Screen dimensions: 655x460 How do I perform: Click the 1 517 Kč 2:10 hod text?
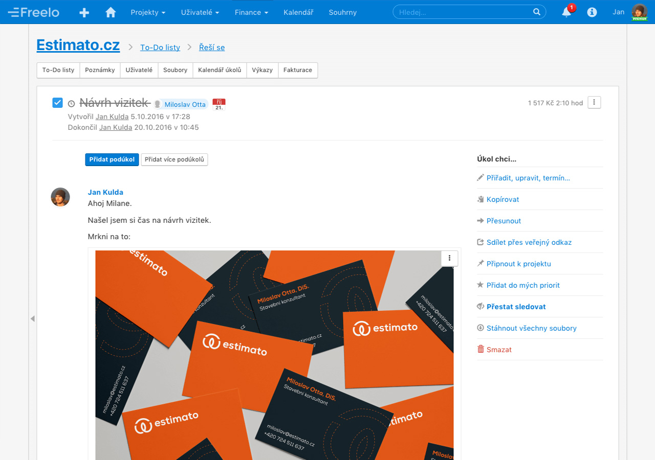(x=555, y=103)
